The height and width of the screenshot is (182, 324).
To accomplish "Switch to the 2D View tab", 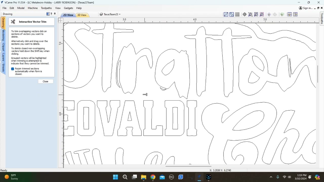I will pyautogui.click(x=68, y=15).
